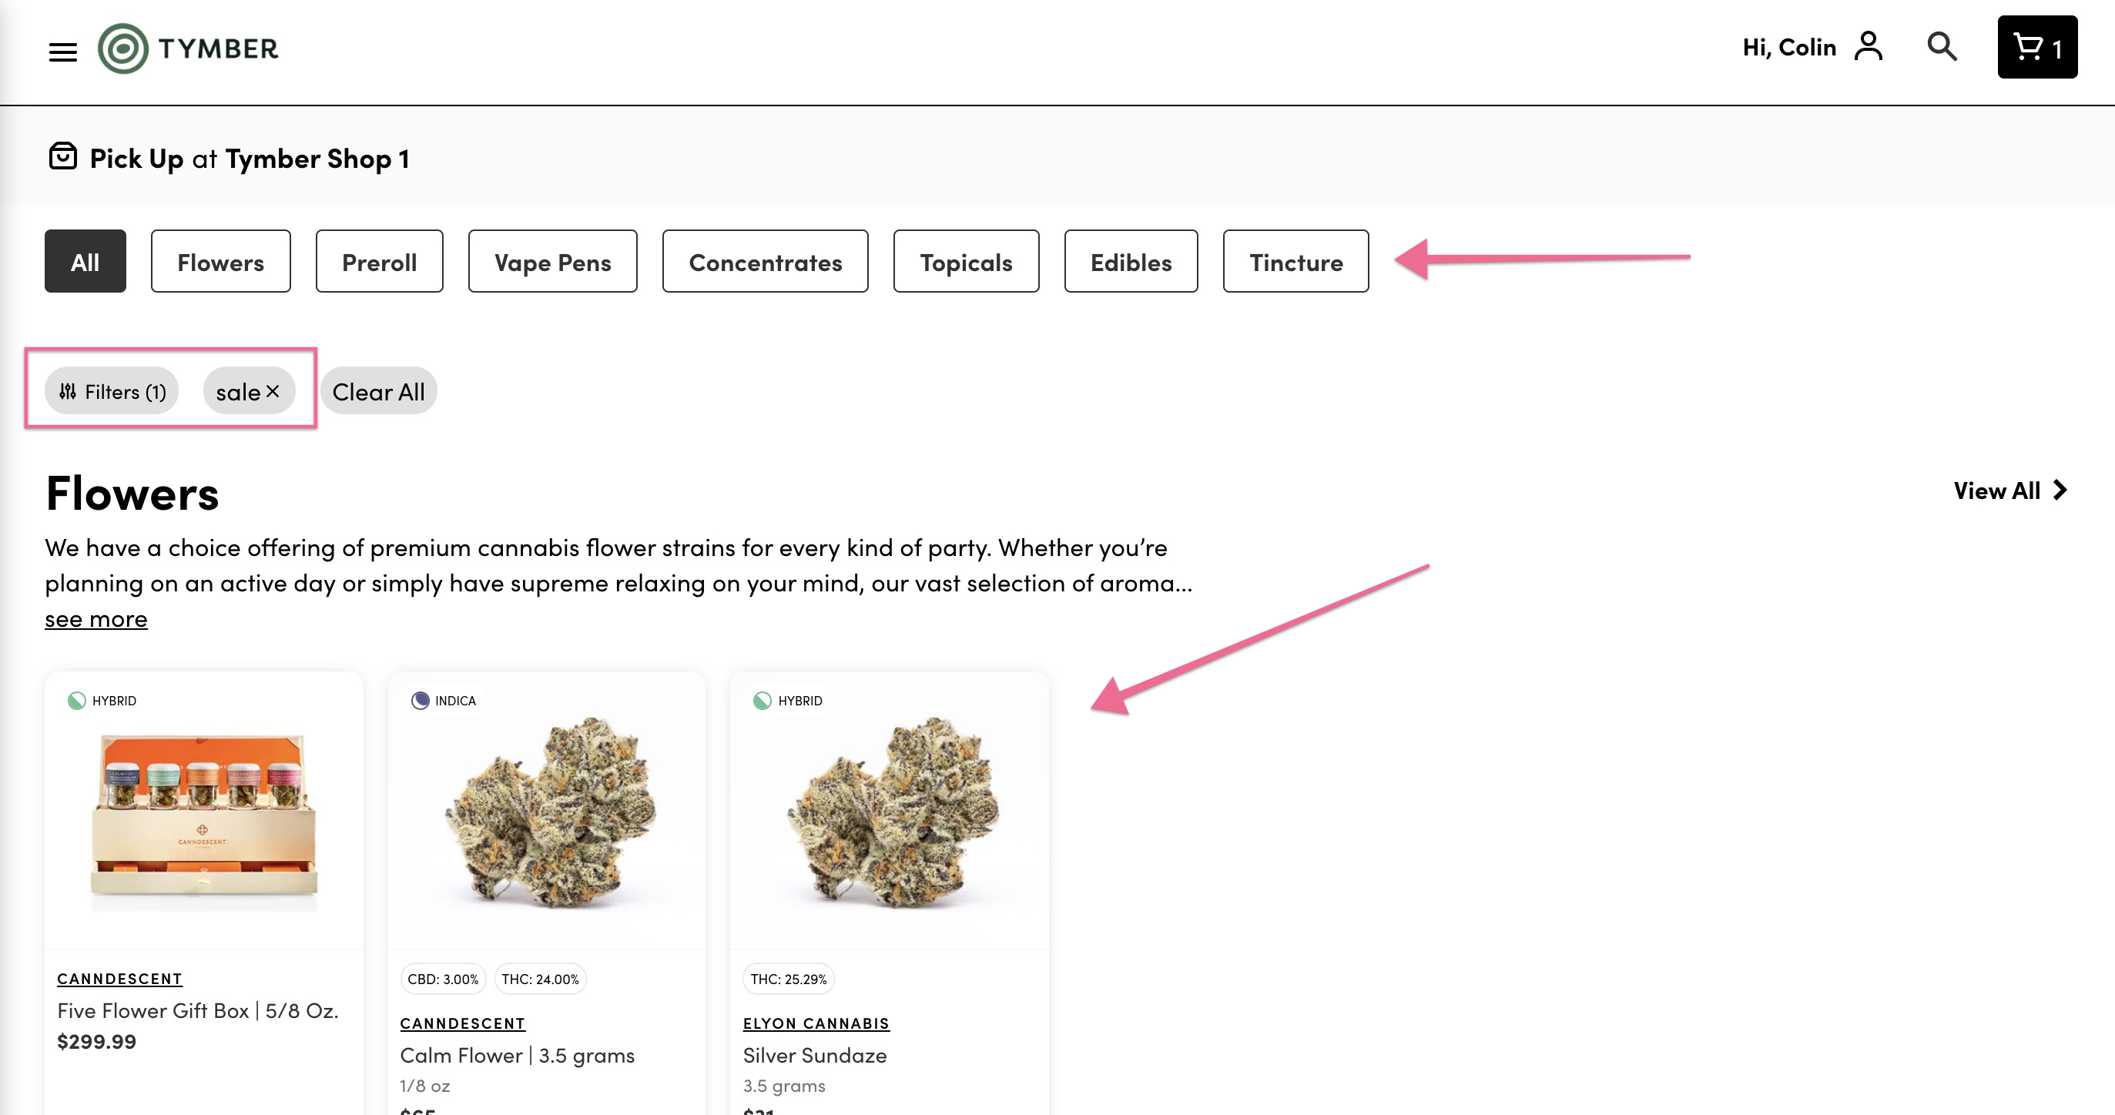Screen dimensions: 2115x1115
Task: Click the CBD: 3.00% tag
Action: tap(443, 979)
